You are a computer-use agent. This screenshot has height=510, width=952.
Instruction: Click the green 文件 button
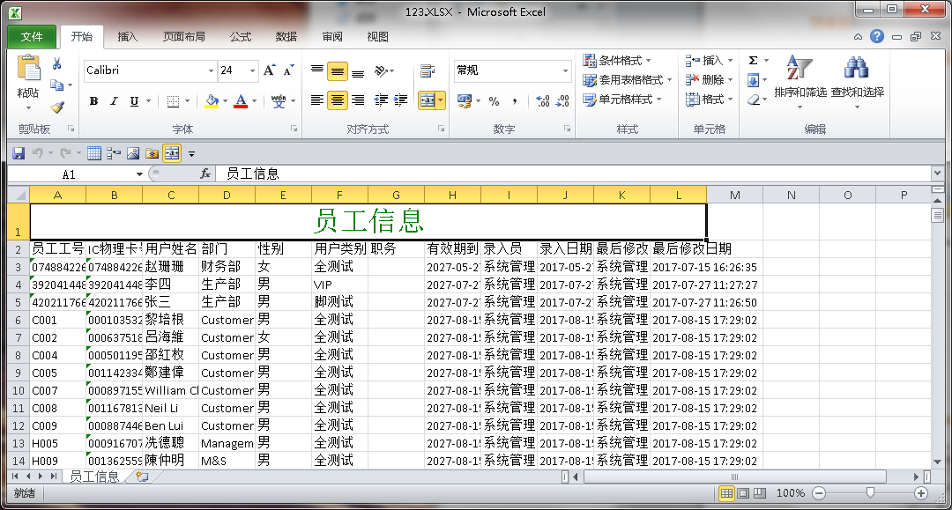pos(32,37)
